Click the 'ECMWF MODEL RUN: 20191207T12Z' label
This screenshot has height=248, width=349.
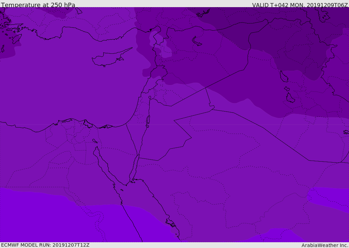(45, 245)
